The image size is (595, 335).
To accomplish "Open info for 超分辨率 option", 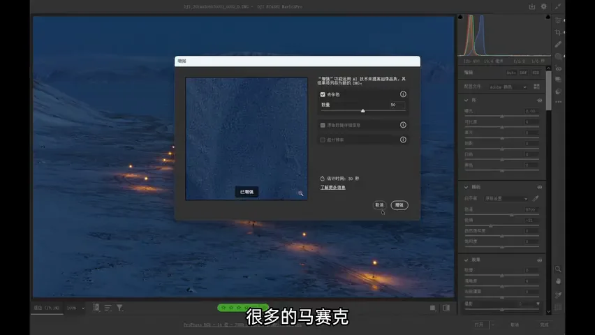I will 403,140.
